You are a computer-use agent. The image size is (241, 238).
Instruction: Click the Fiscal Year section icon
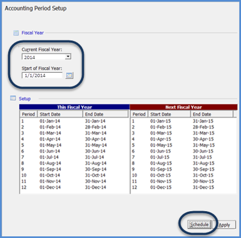click(16, 33)
